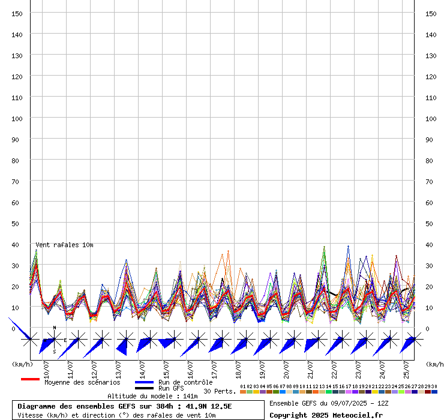This screenshot has height=420, width=444.
Task: Click 'Altitude du modele : 141m' text
Action: click(x=152, y=396)
